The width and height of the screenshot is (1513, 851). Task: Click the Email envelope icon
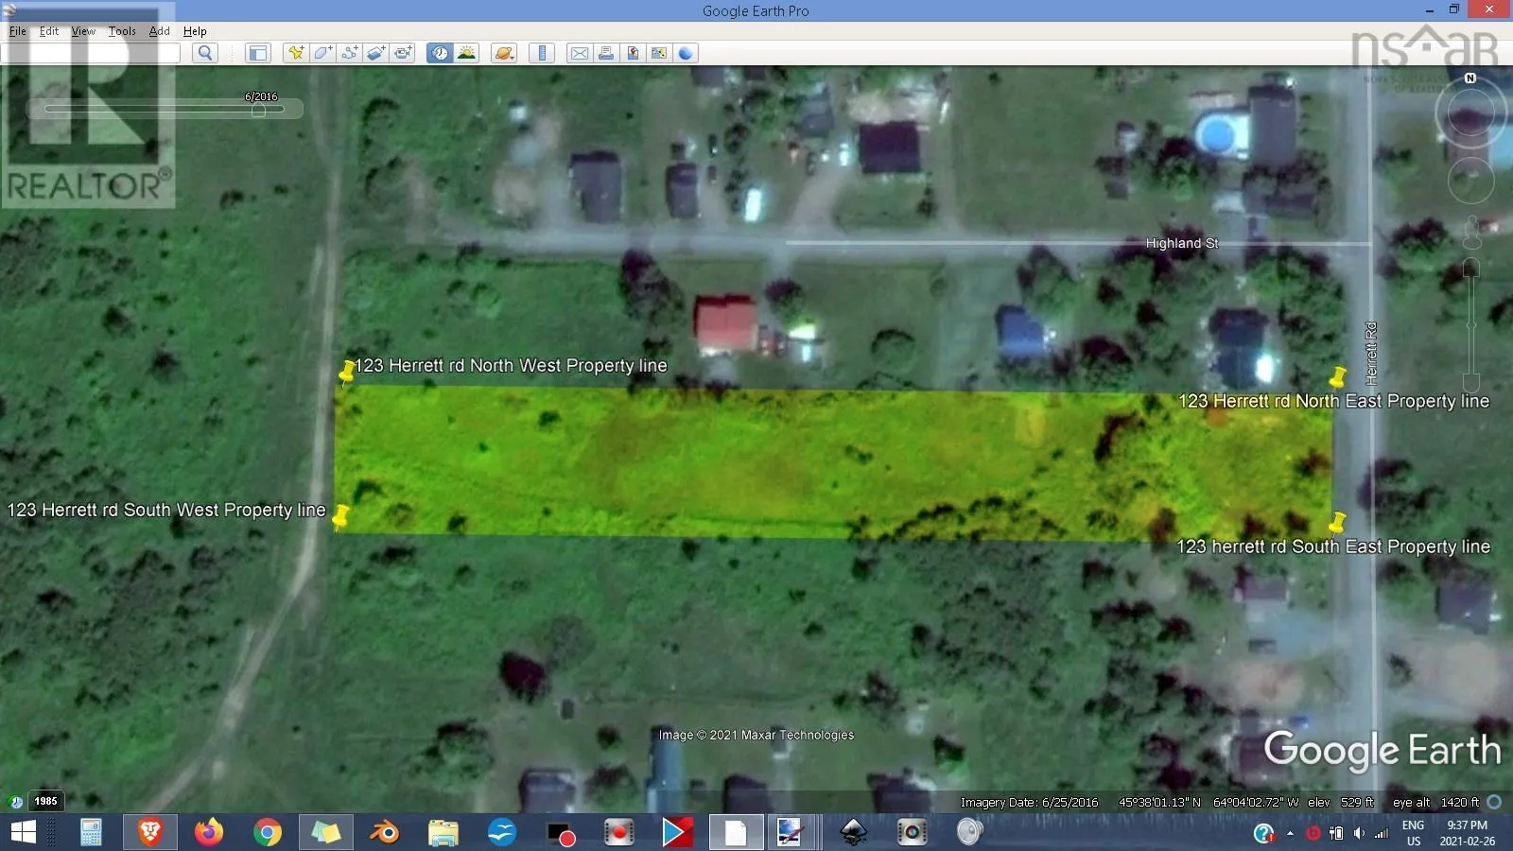pos(579,53)
